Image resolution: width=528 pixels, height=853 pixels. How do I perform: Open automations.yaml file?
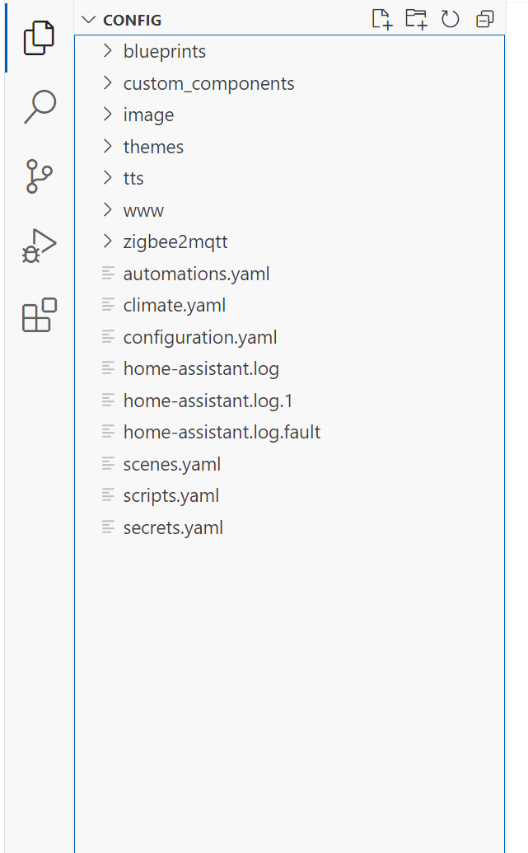coord(196,274)
